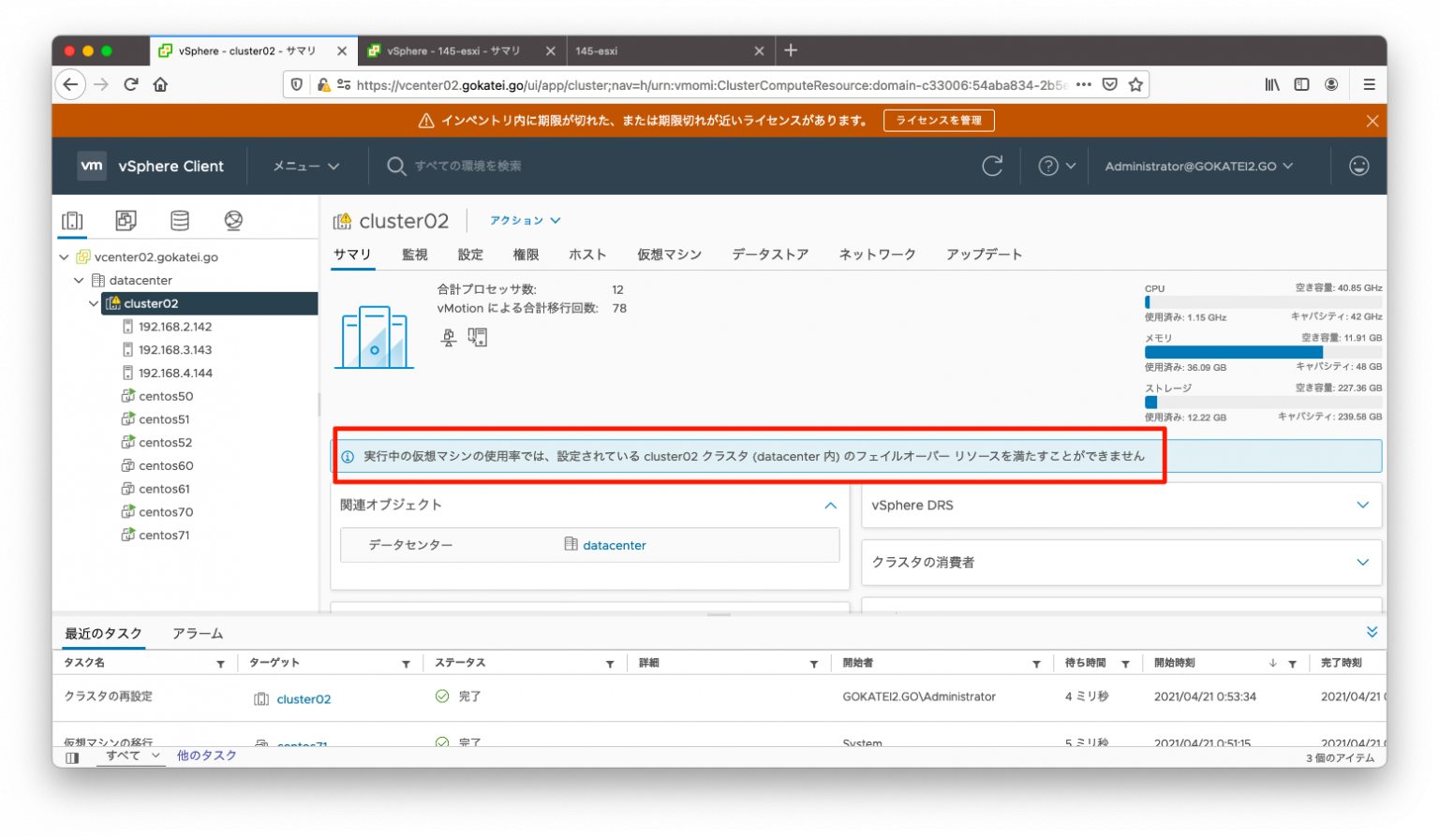Click the HA status icon under processor count

pos(449,338)
